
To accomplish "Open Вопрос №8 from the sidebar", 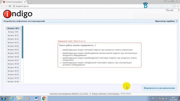I will pos(13,32).
